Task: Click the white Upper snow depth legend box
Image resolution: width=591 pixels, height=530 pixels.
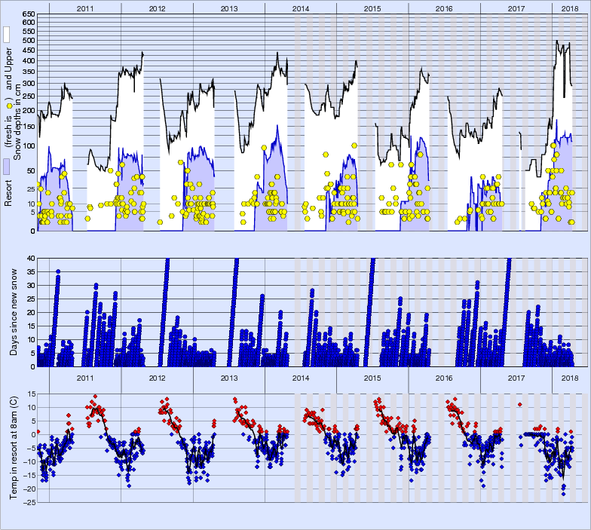Action: tap(6, 35)
